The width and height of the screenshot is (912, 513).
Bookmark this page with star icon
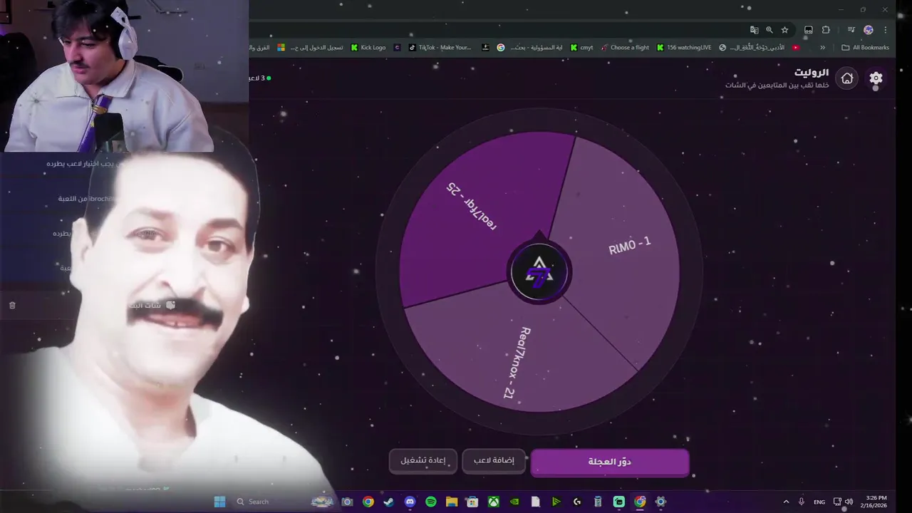[x=784, y=30]
